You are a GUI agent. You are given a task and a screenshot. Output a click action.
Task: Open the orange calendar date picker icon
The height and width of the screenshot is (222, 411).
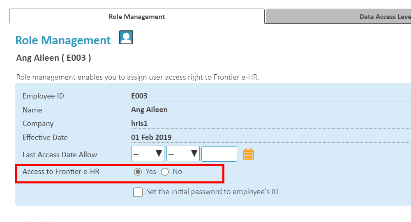[x=248, y=154]
